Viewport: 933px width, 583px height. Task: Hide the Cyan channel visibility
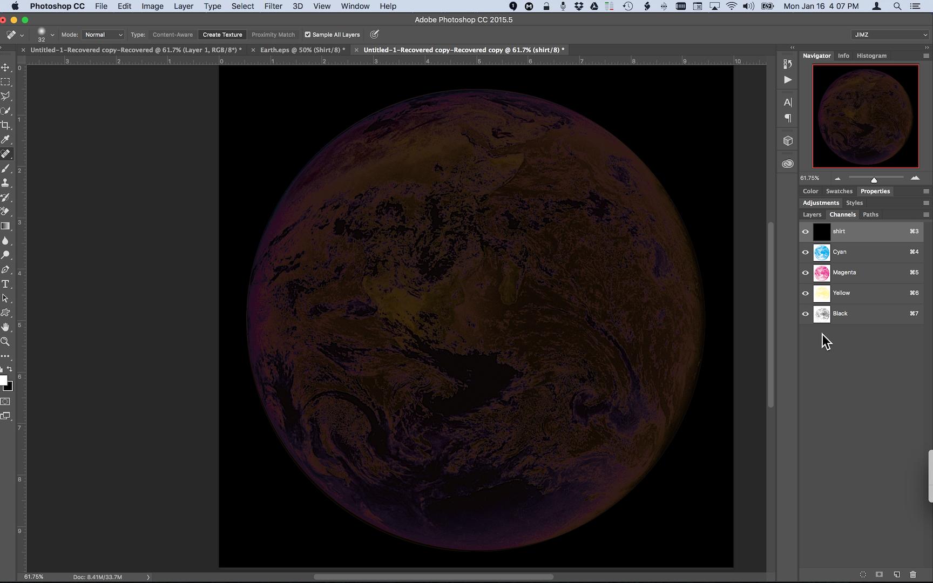(x=806, y=252)
